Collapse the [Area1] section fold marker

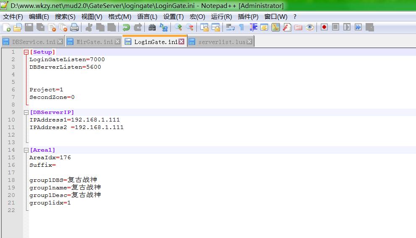pyautogui.click(x=26, y=150)
